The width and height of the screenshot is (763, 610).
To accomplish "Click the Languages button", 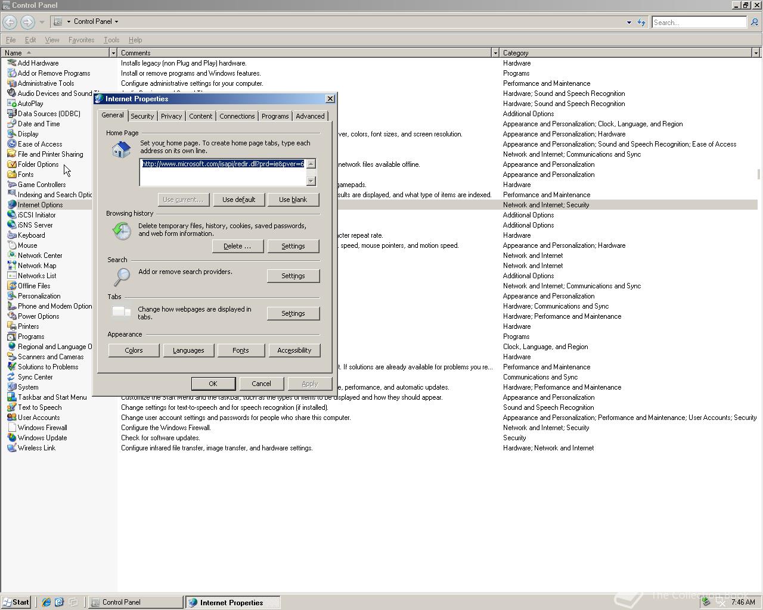I will [x=188, y=350].
